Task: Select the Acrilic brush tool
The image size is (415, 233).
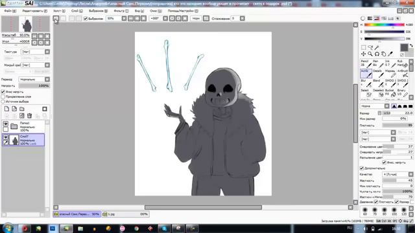Action: pos(366,73)
